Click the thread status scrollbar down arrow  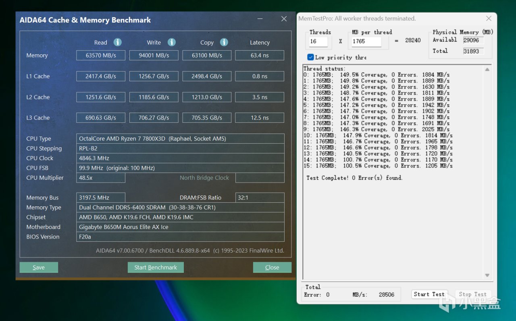click(x=487, y=275)
